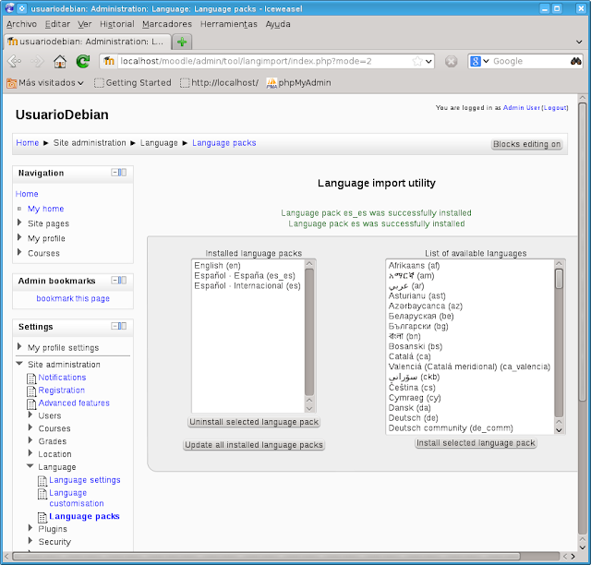Open the Más visitados bookmarks dropdown
The width and height of the screenshot is (591, 565).
[45, 82]
